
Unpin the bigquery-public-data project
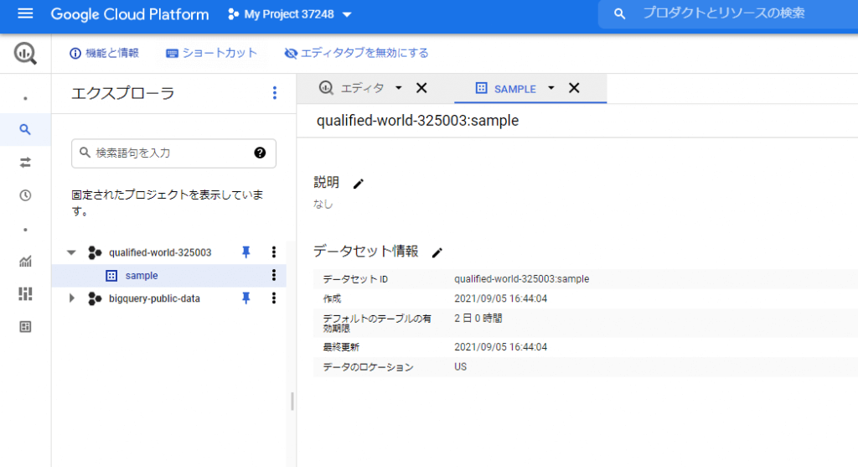coord(246,298)
